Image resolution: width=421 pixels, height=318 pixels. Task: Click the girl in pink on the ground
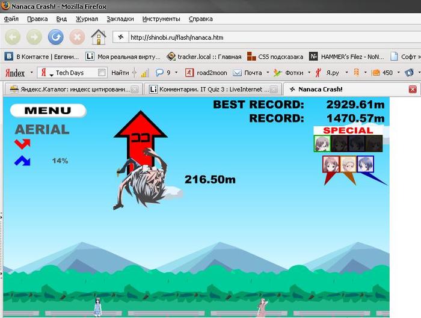point(262,308)
